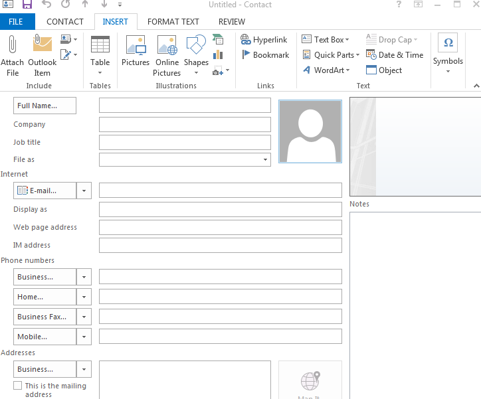Insert Date & Time

point(395,55)
